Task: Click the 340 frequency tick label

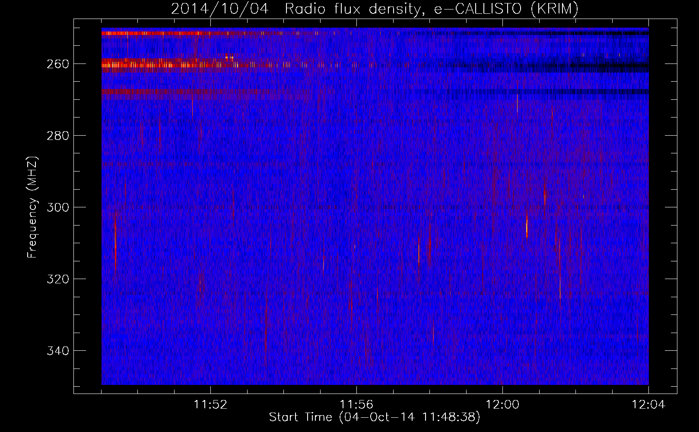Action: (58, 351)
